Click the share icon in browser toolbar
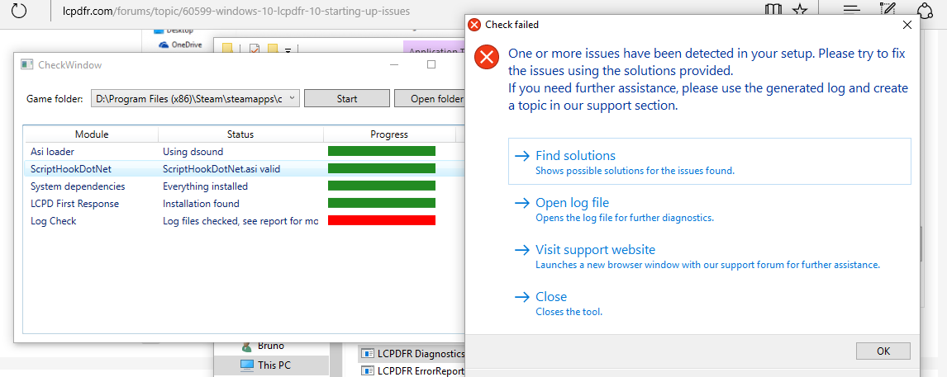This screenshot has width=947, height=377. (925, 10)
